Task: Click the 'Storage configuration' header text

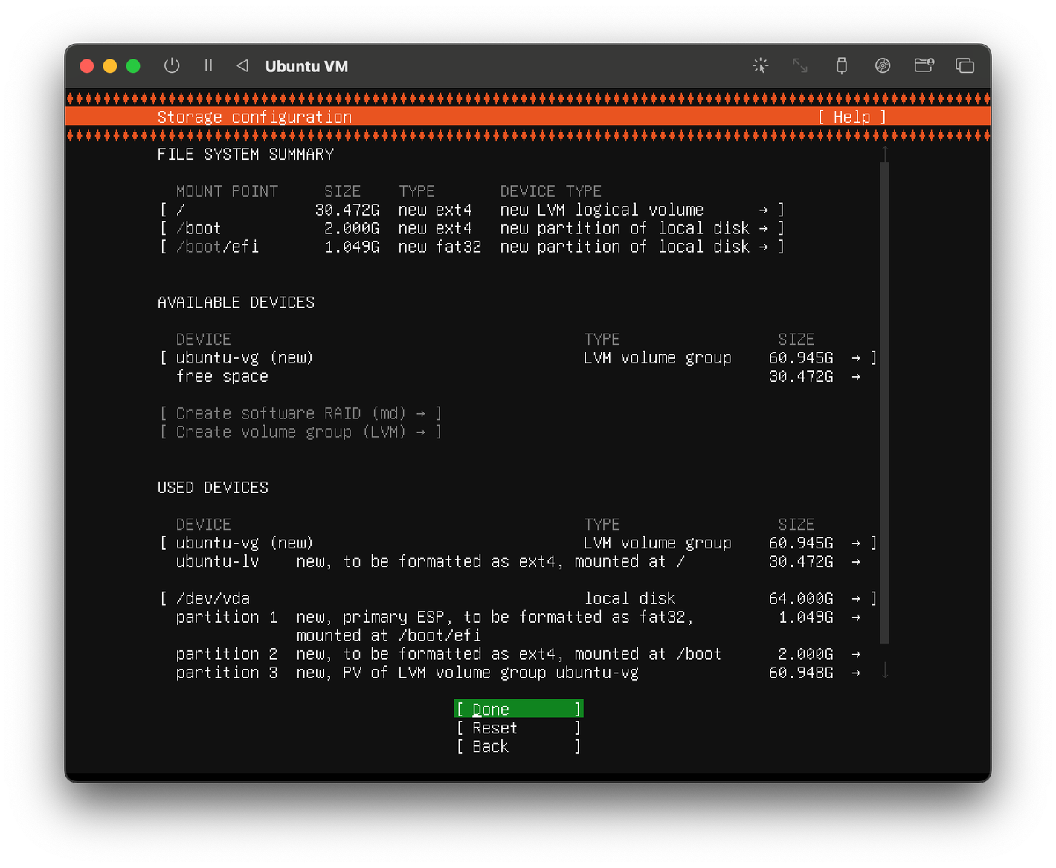Action: [x=254, y=117]
